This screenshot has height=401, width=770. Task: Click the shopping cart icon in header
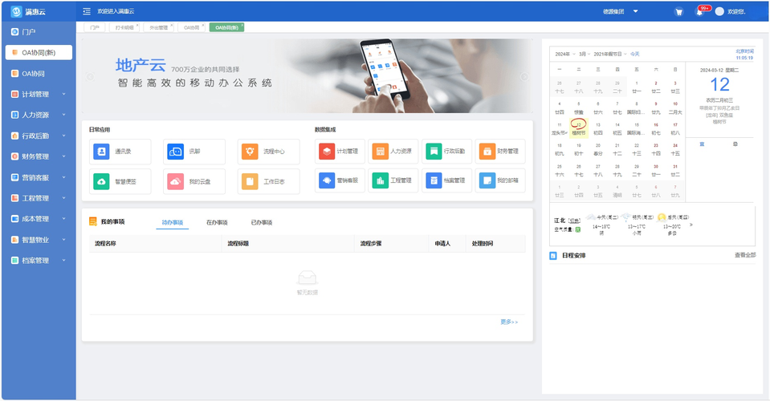coord(678,12)
